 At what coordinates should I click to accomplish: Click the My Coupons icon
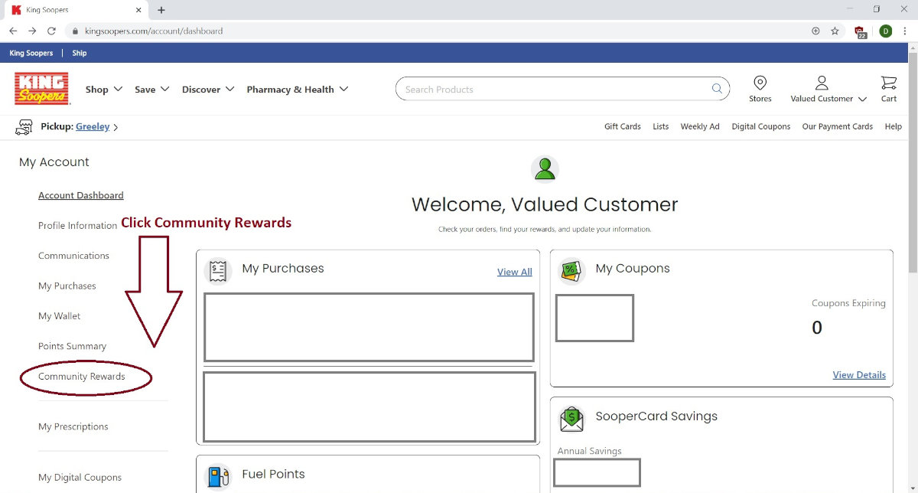pos(571,270)
